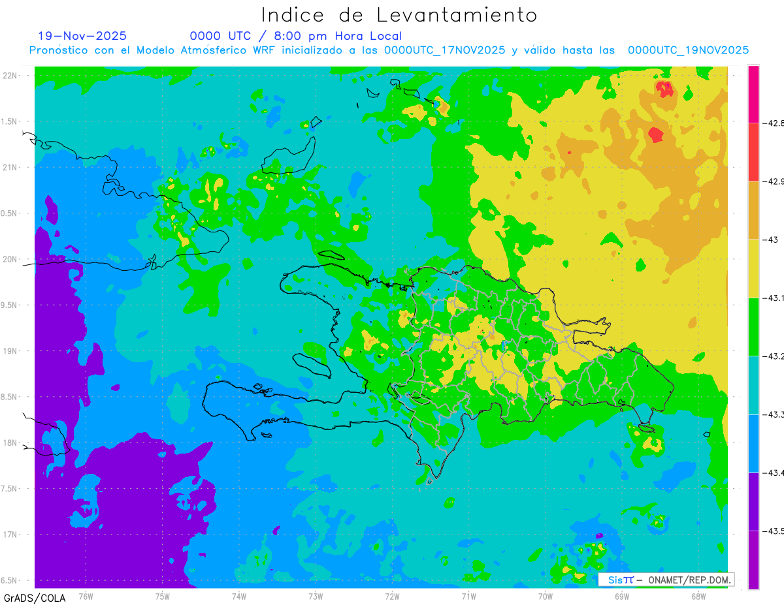Click the teal colorbar segment

(753, 385)
